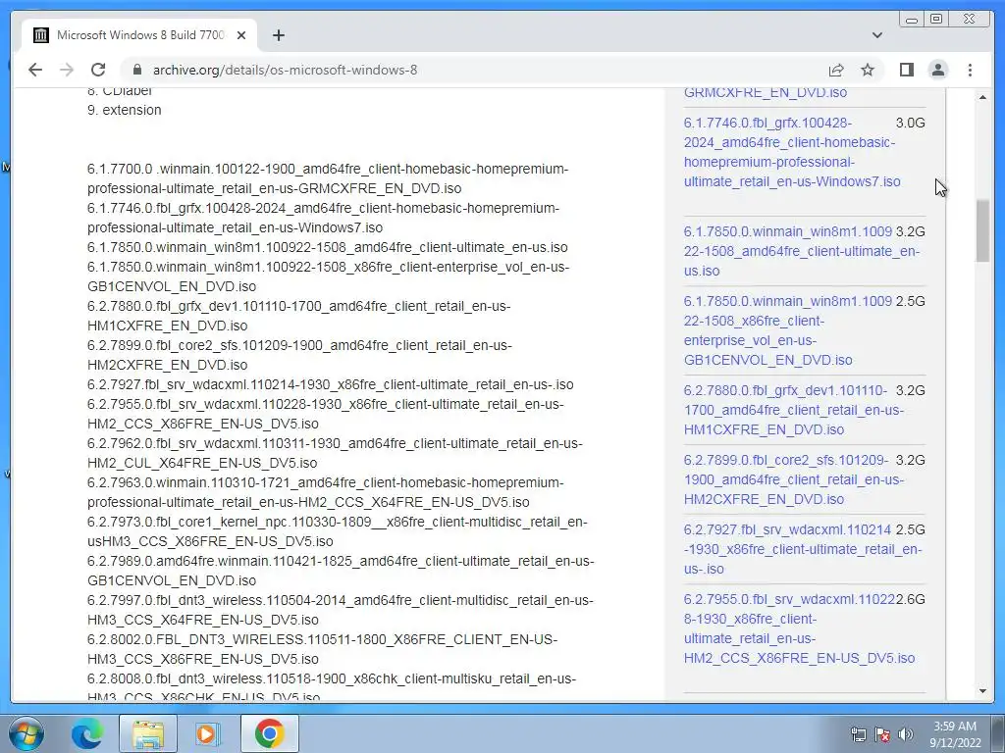The image size is (1005, 753).
Task: Launch Microsoft Edge from the taskbar
Action: click(x=86, y=733)
